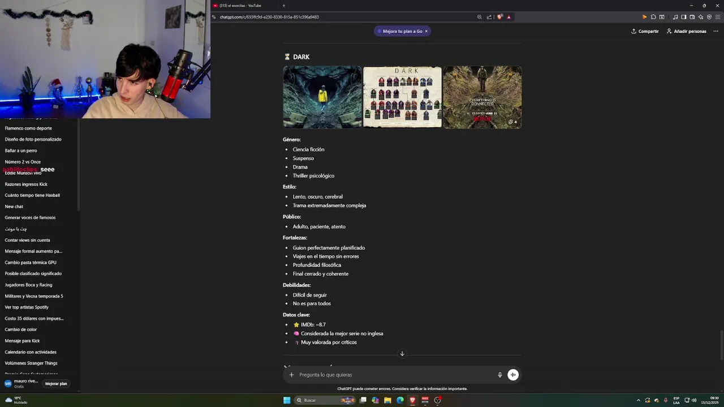Image resolution: width=724 pixels, height=407 pixels.
Task: Open Microsoft Edge from the taskbar
Action: point(400,400)
